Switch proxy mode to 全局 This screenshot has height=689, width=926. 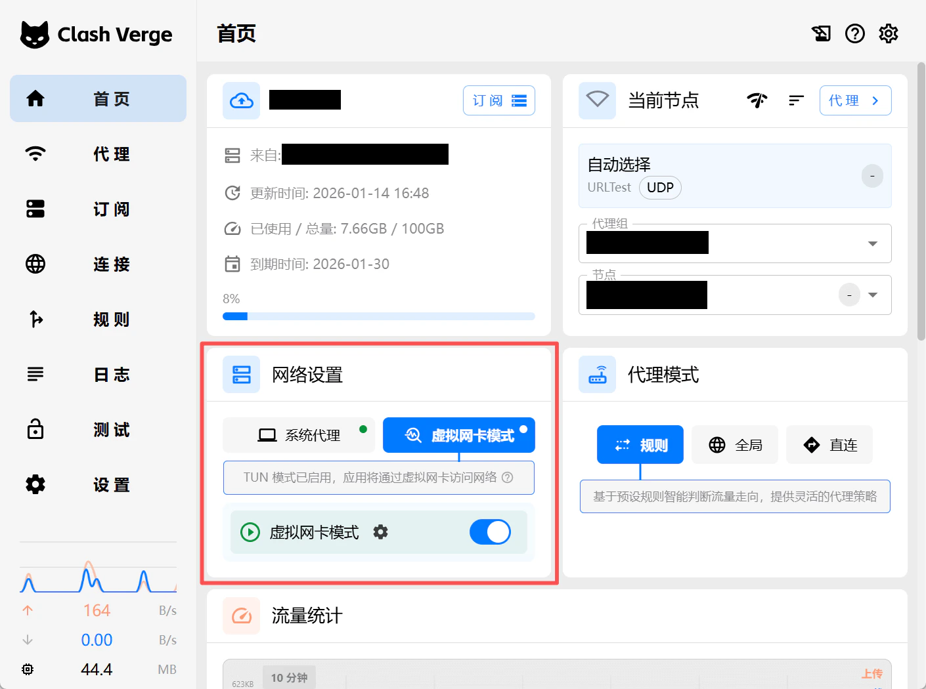pos(734,444)
